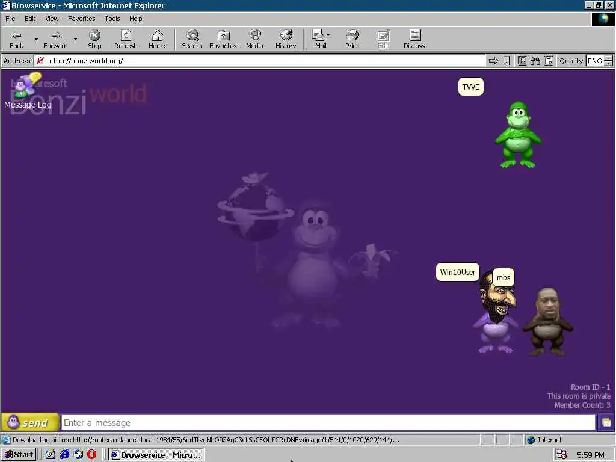Open the Message Log
This screenshot has width=616, height=462.
click(28, 91)
